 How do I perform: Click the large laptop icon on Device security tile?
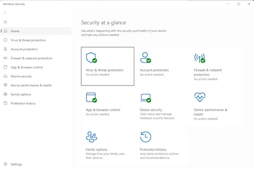[x=146, y=98]
